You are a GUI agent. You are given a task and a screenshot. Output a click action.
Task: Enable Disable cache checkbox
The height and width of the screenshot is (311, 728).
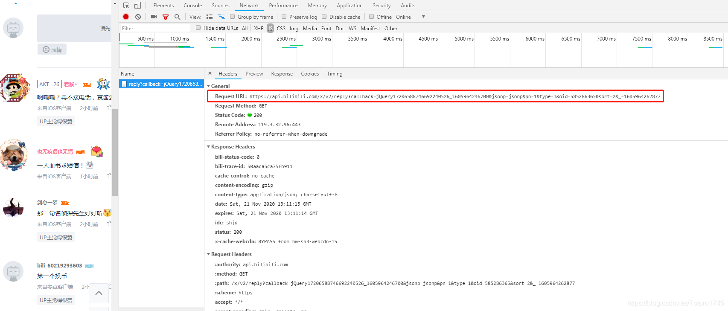[x=324, y=17]
